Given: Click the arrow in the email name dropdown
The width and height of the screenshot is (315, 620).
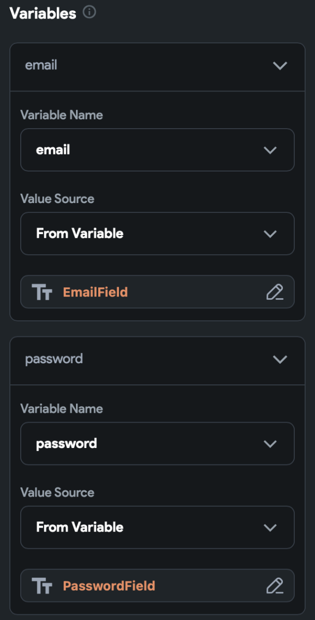Looking at the screenshot, I should click(x=270, y=150).
